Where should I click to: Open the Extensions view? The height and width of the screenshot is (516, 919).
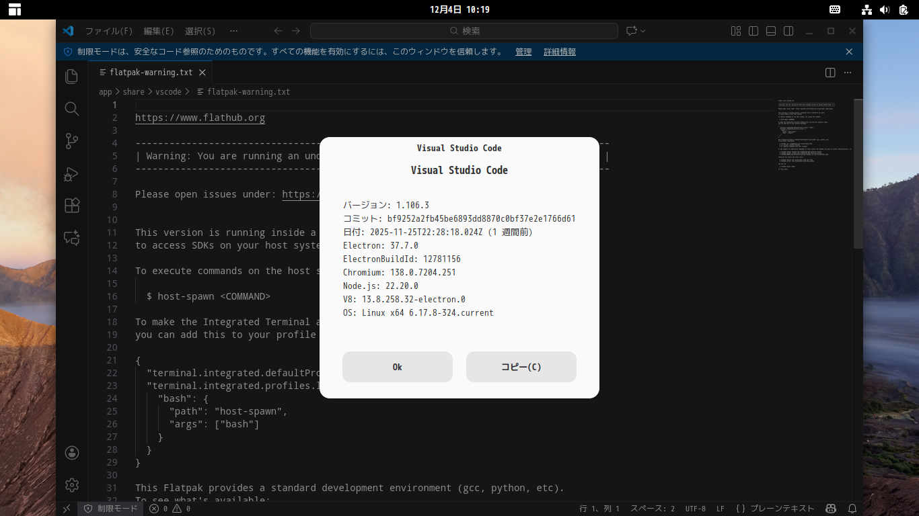pos(72,206)
